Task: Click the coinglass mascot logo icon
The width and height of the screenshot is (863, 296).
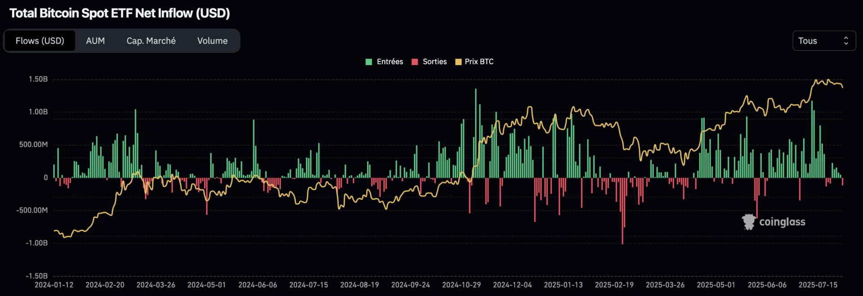Action: 748,222
